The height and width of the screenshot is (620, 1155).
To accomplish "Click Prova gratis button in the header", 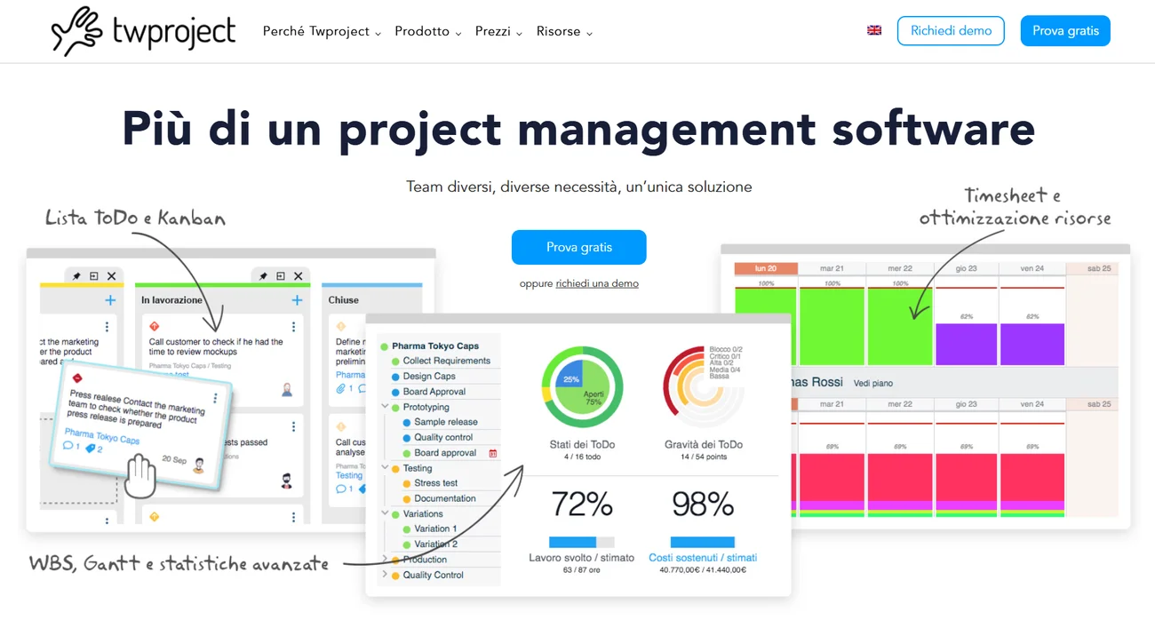I will point(1065,30).
